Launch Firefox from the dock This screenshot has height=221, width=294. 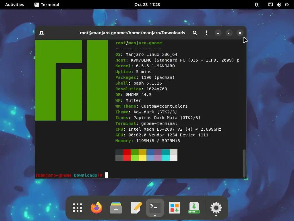point(96,208)
